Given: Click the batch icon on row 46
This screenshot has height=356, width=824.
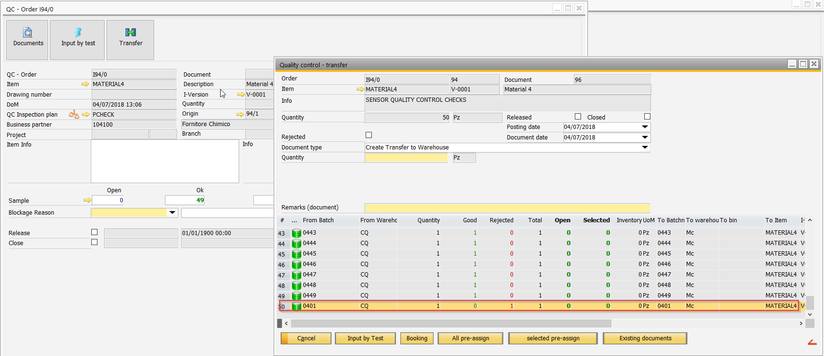Looking at the screenshot, I should 297,265.
